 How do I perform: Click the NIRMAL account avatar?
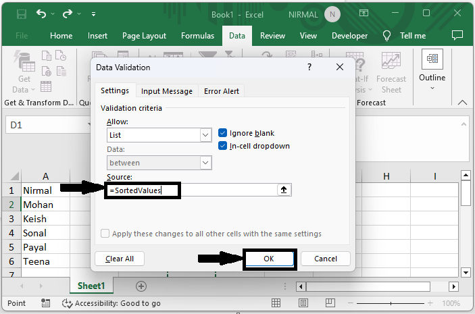coord(332,14)
